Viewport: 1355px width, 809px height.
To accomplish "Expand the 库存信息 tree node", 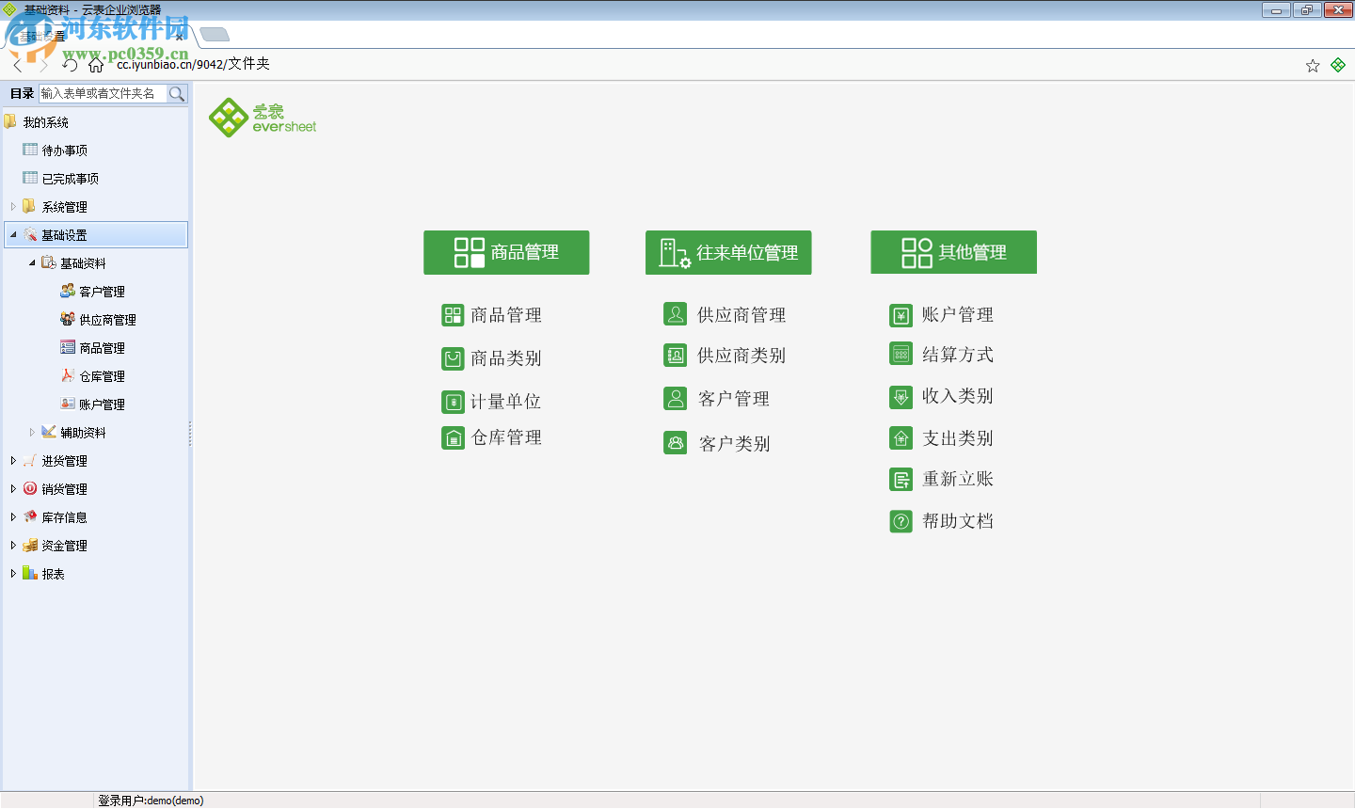I will (x=13, y=516).
